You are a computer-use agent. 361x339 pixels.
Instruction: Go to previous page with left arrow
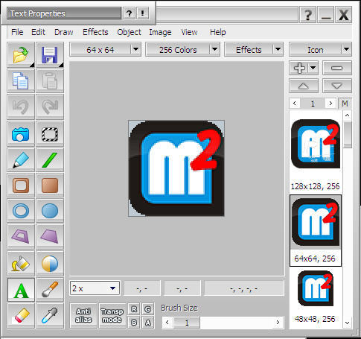point(295,104)
